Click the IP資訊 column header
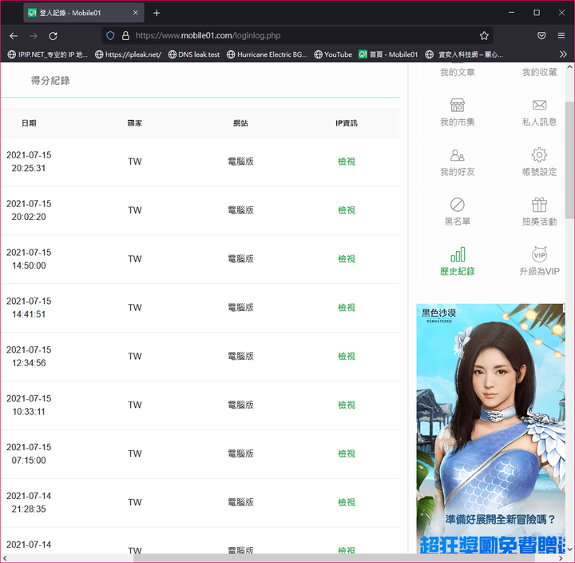 click(x=347, y=123)
